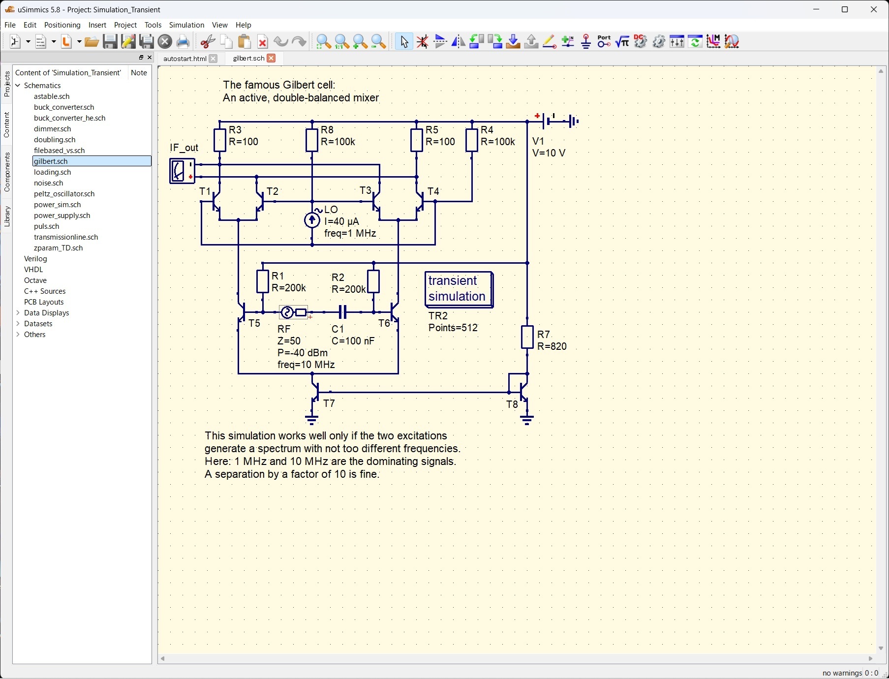
Task: Click the Set Marker on graph icon
Action: [x=713, y=42]
